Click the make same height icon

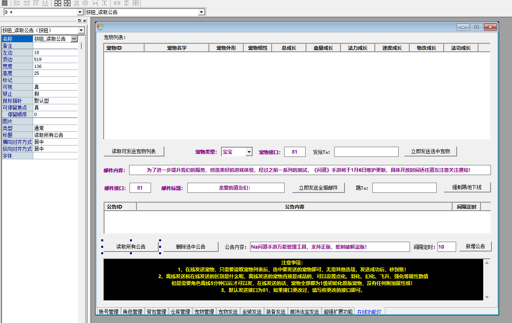[x=127, y=3]
